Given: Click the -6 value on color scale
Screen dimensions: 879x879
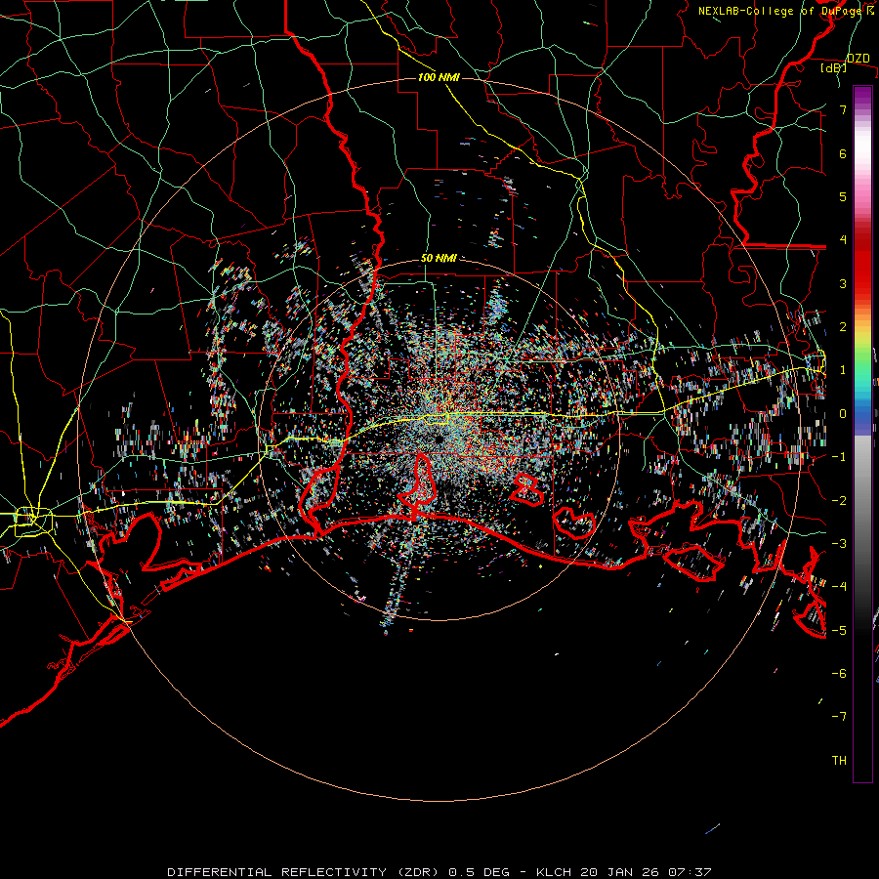Looking at the screenshot, I should (839, 674).
